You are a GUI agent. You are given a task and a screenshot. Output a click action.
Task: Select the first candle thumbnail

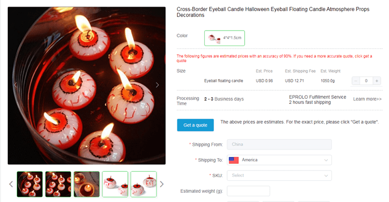[x=30, y=184]
